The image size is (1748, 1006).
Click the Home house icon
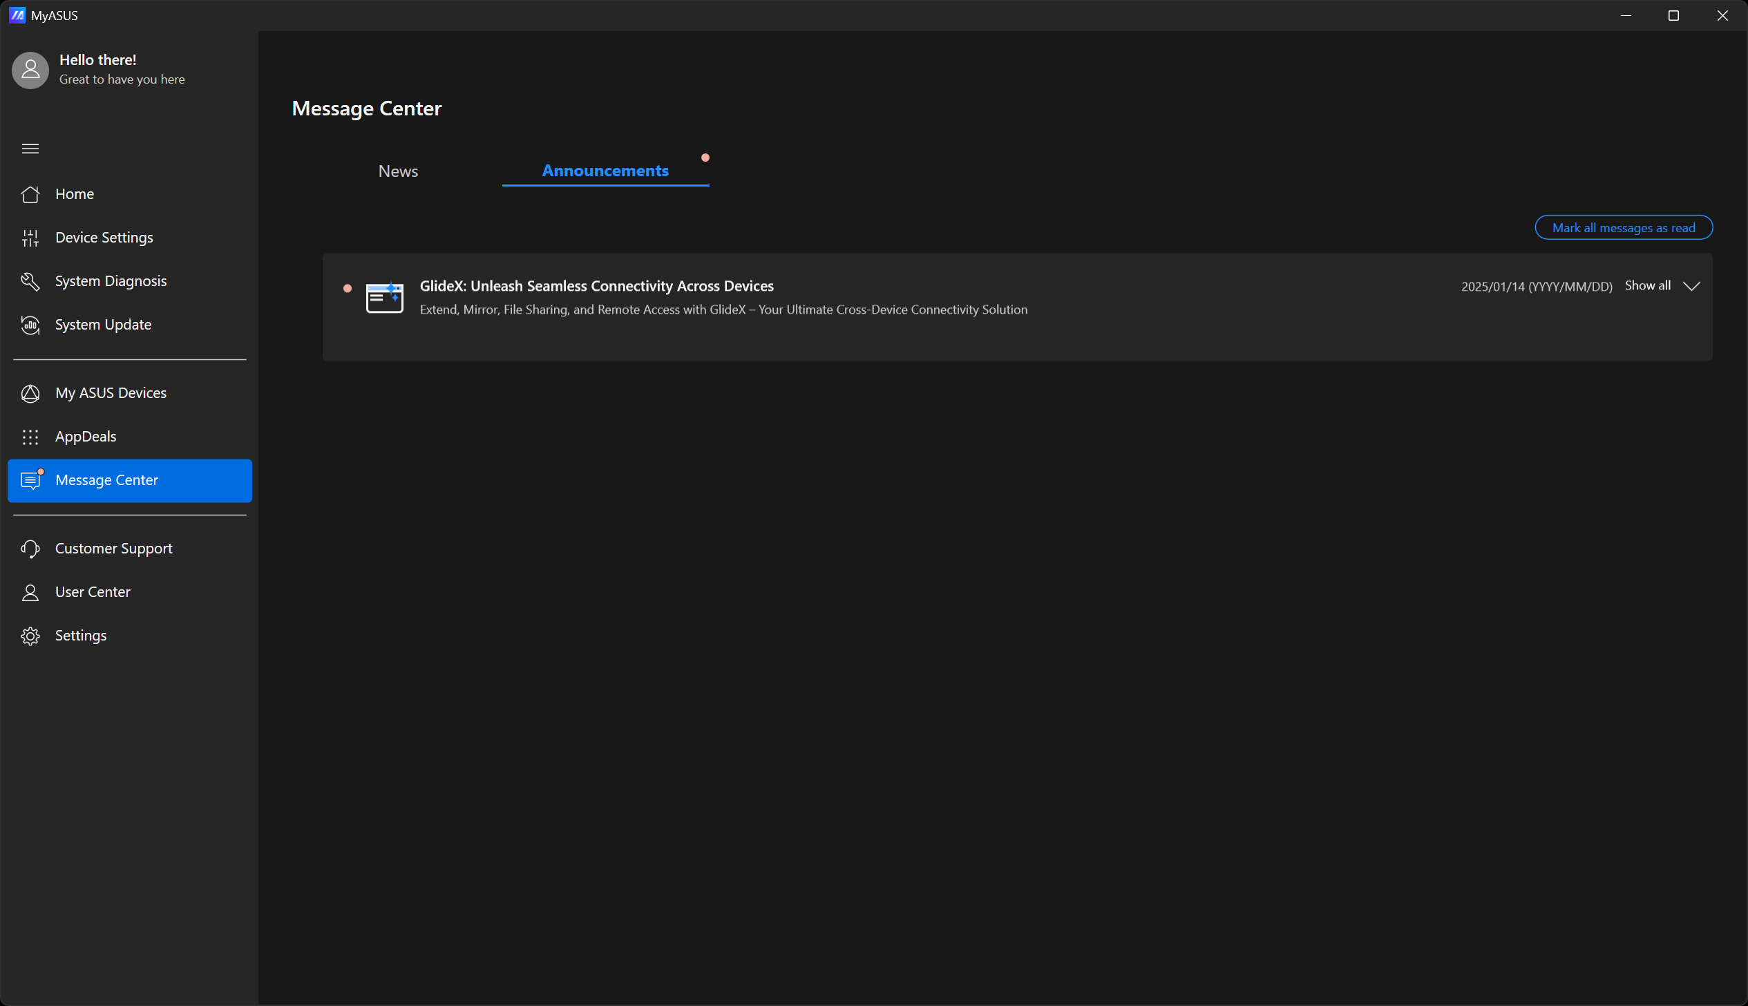30,194
